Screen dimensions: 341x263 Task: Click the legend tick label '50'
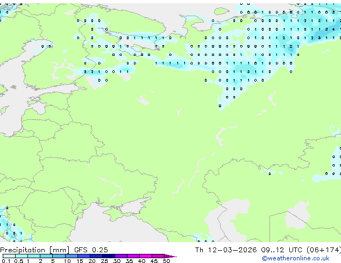click(166, 261)
